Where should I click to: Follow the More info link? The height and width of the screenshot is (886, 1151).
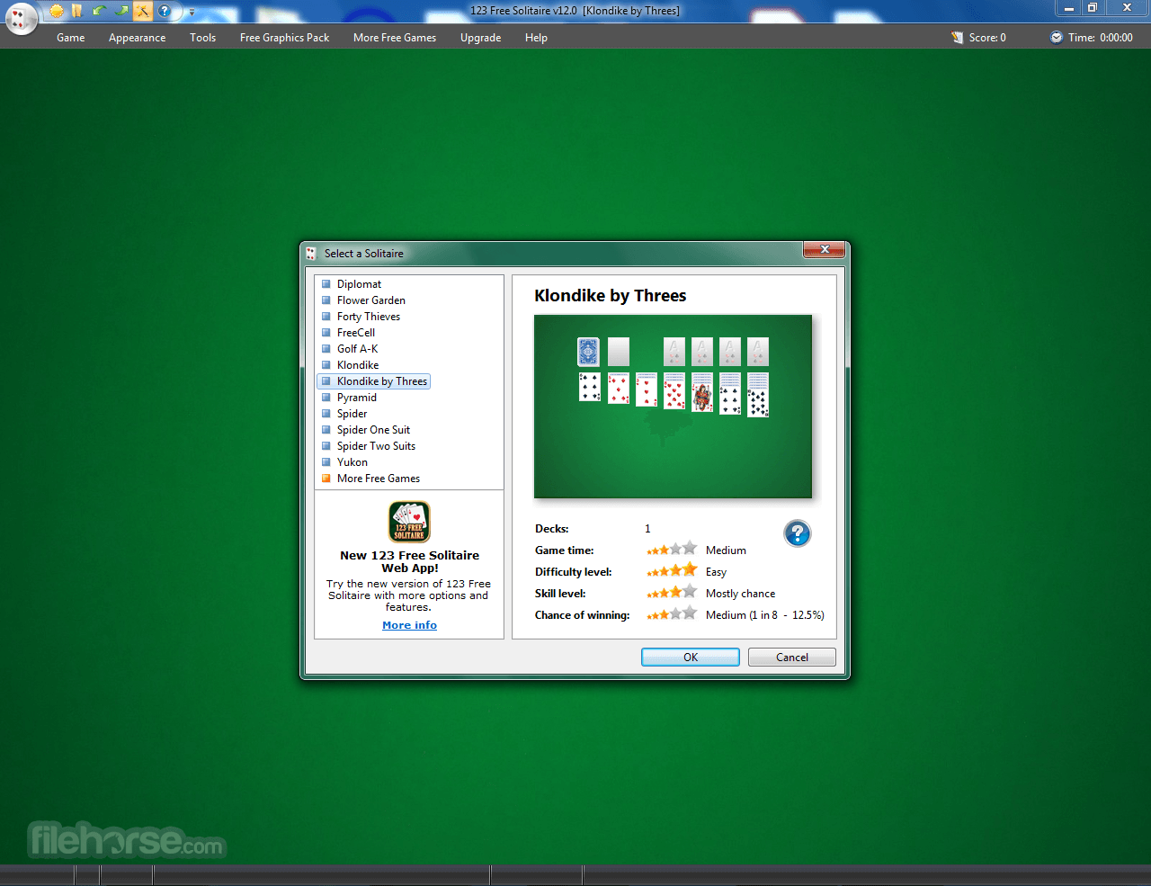pos(409,625)
